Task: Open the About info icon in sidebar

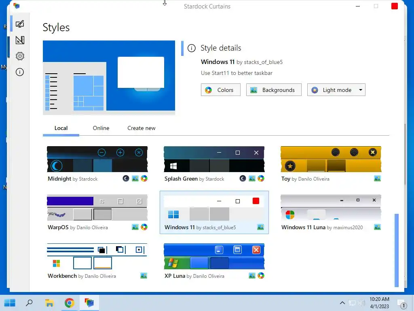Action: click(x=20, y=72)
